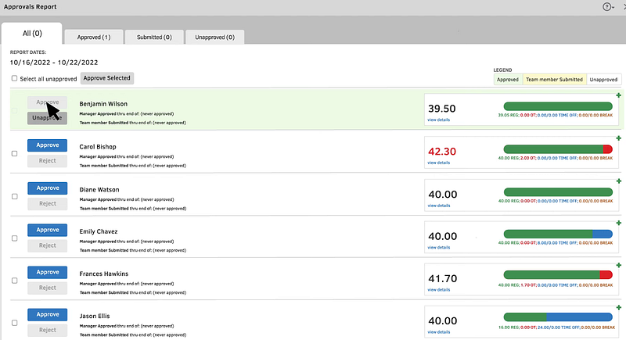Click the green plus icon in Frances Hawkins's row
626x340 pixels.
click(618, 266)
